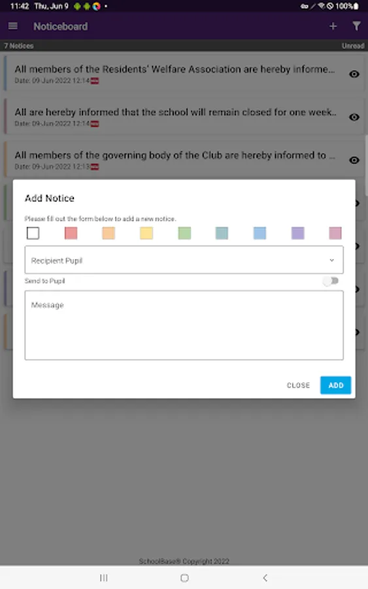
Task: Choose the red color swatch
Action: (x=71, y=233)
